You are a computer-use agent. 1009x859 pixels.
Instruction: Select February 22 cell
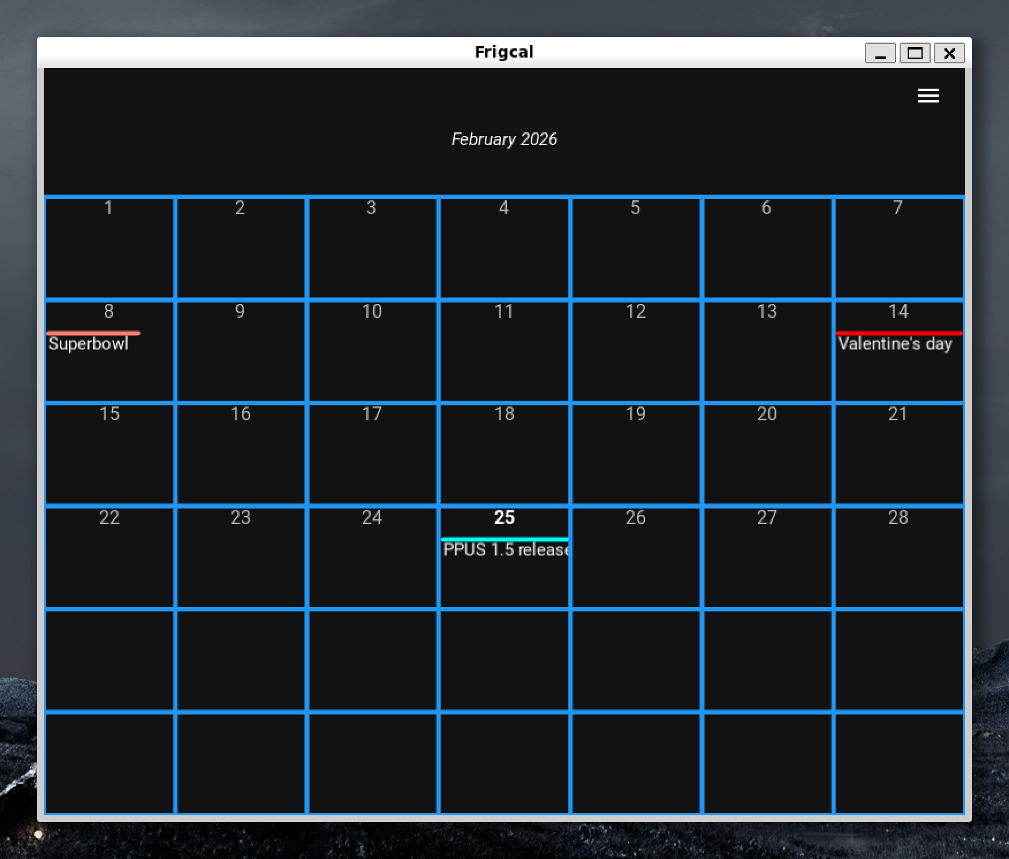(109, 557)
